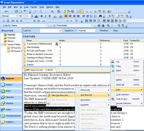Screen dimensions: 144x131
Task: Select the Greece source row
Action: point(66,65)
